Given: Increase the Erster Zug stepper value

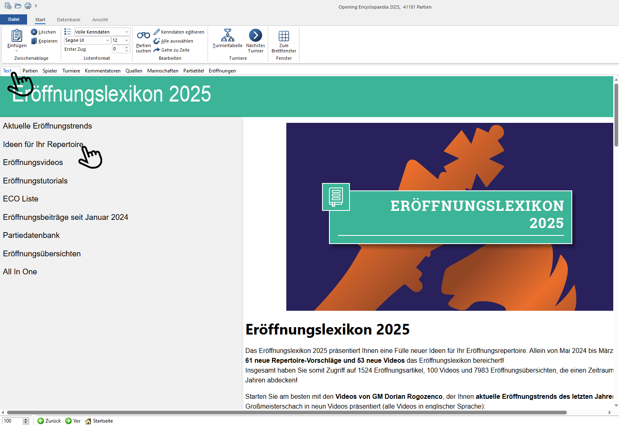Looking at the screenshot, I should click(127, 47).
